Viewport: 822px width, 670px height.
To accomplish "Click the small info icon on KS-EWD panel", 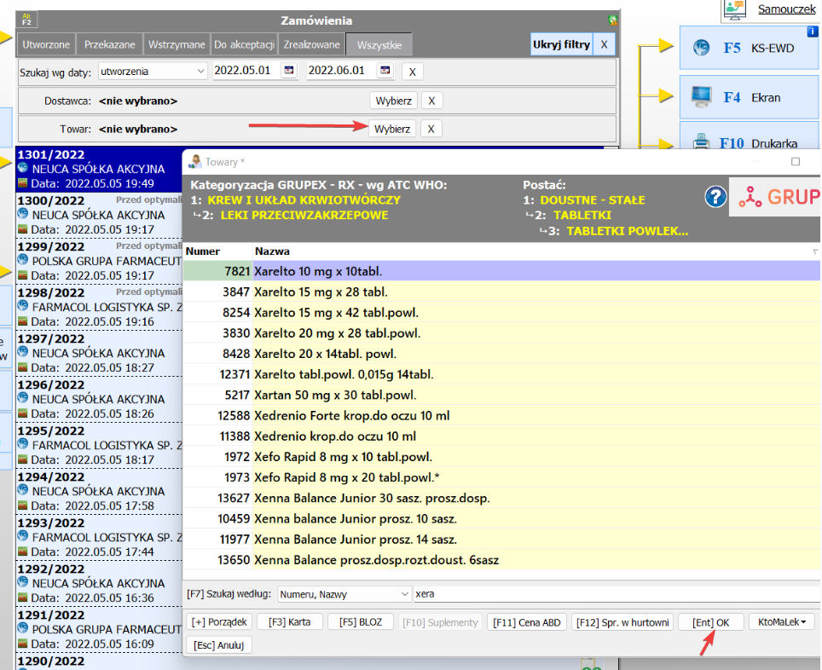I will point(812,32).
